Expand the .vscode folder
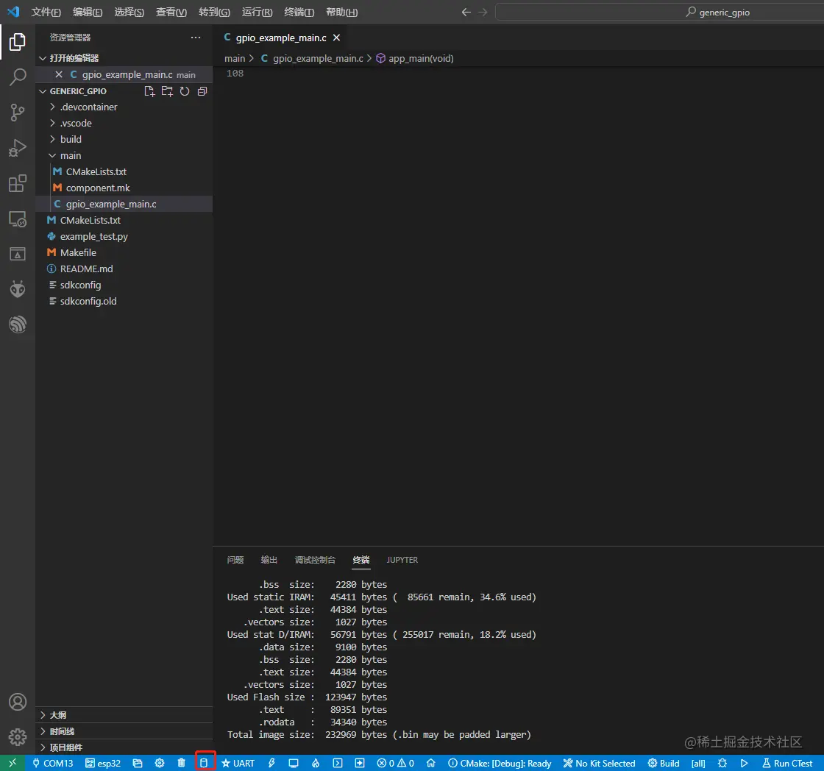Image resolution: width=824 pixels, height=771 pixels. (x=124, y=123)
